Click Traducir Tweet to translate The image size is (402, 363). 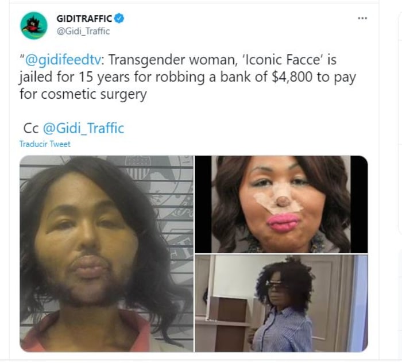(x=45, y=144)
